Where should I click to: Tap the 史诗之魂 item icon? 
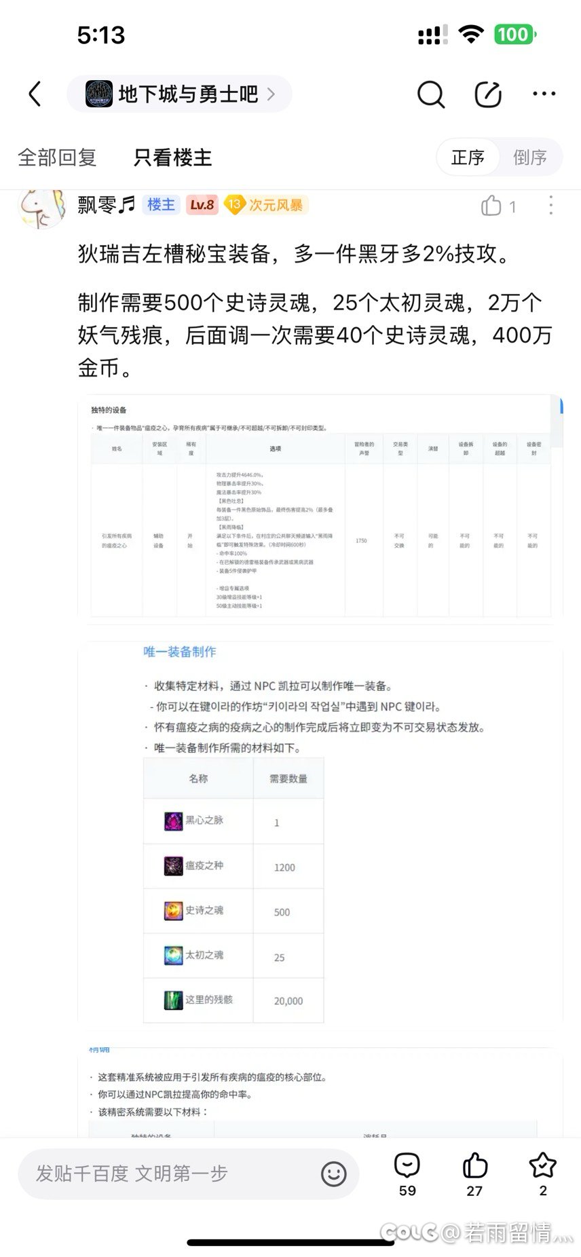pos(174,910)
